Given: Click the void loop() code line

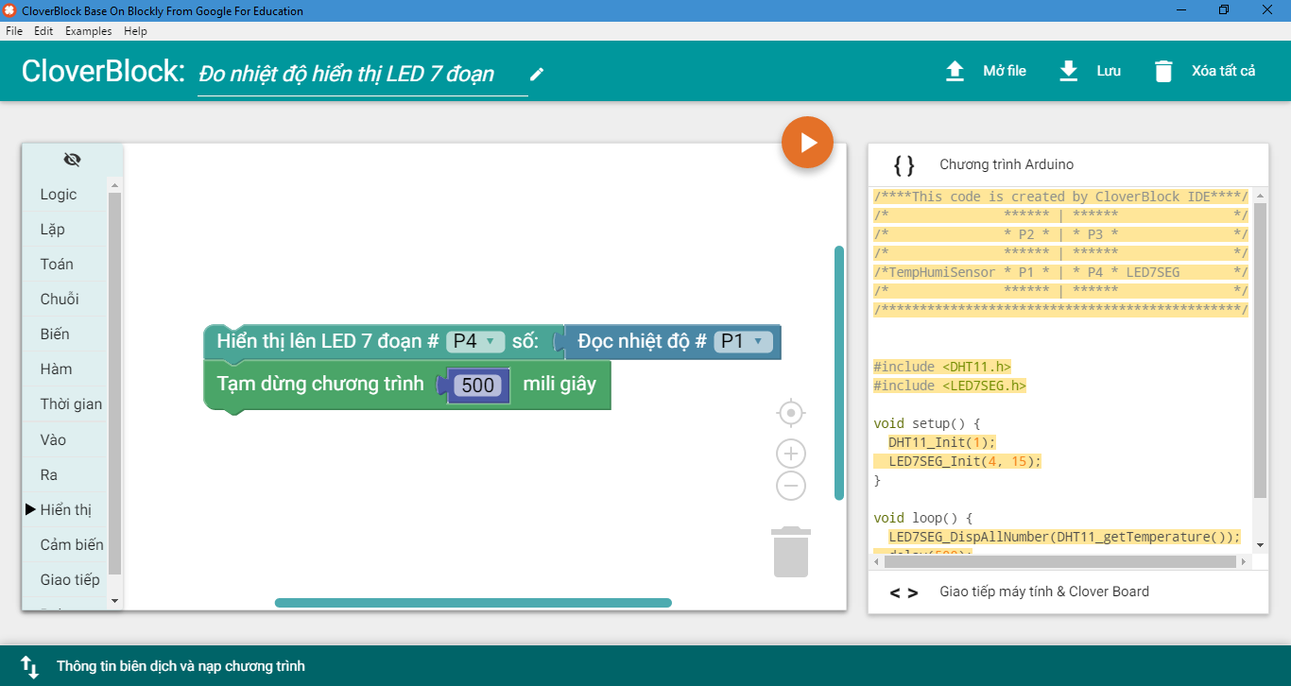Looking at the screenshot, I should click(x=923, y=518).
